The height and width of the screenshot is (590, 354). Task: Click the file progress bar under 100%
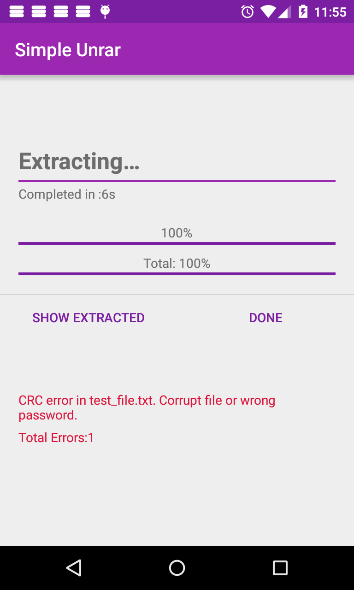pos(177,243)
